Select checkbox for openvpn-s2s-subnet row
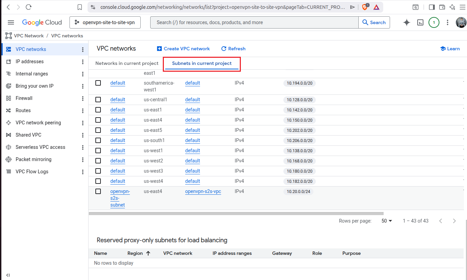Screen dimensions: 467x280 pyautogui.click(x=98, y=191)
